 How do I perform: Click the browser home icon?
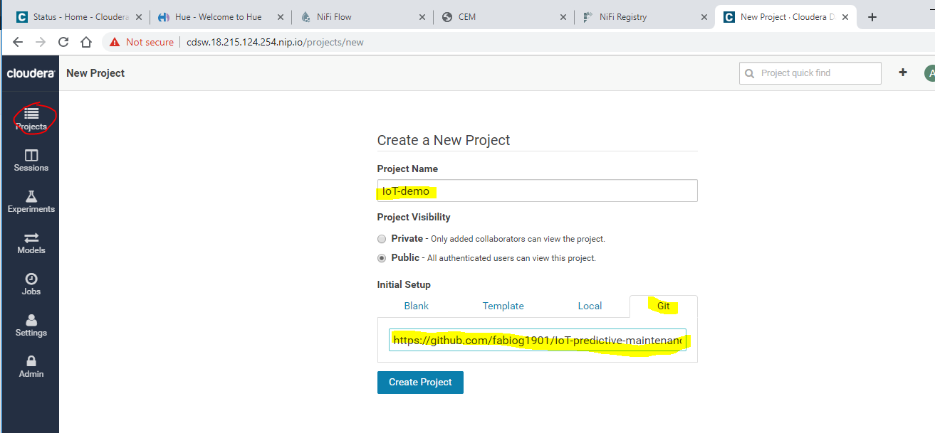pos(86,42)
